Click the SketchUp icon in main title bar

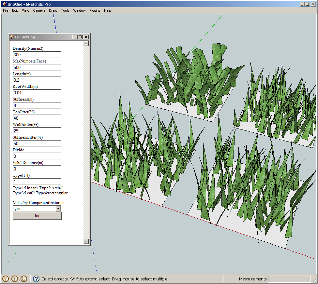click(4, 4)
